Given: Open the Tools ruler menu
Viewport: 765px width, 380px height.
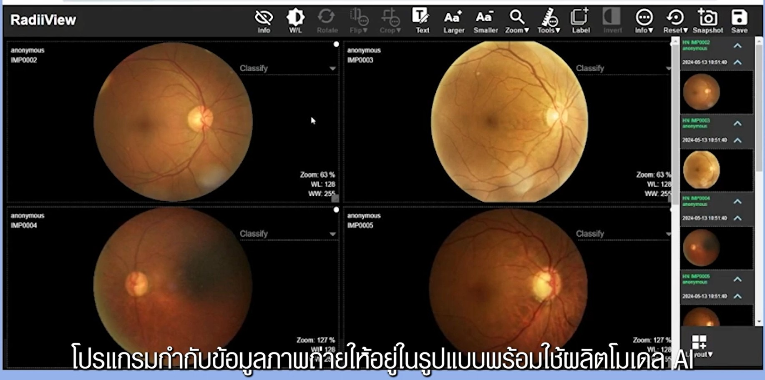Looking at the screenshot, I should pyautogui.click(x=549, y=21).
